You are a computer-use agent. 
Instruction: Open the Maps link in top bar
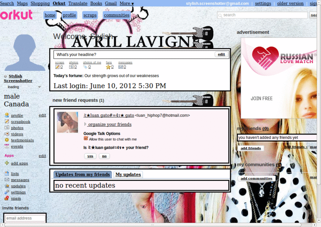(x=22, y=4)
